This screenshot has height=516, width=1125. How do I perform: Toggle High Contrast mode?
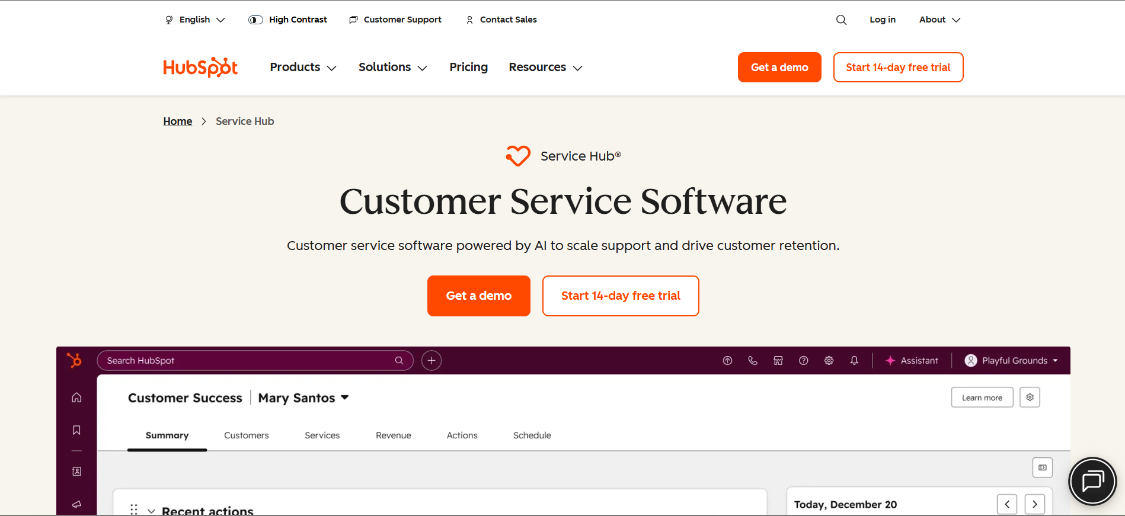click(287, 20)
